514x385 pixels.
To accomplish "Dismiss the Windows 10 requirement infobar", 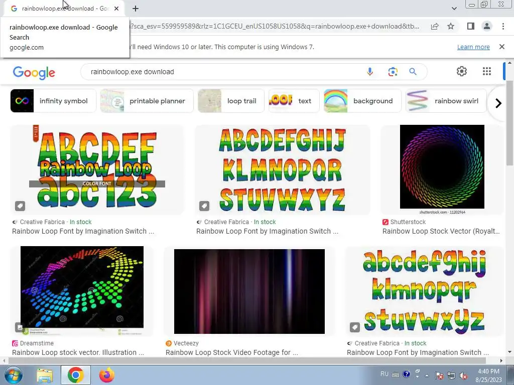I will point(502,47).
